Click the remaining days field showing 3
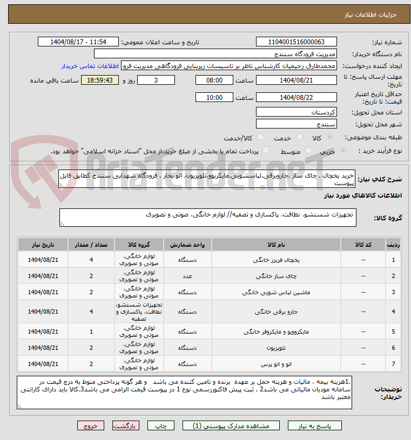Screen dimensions: 411x440 coord(156,80)
